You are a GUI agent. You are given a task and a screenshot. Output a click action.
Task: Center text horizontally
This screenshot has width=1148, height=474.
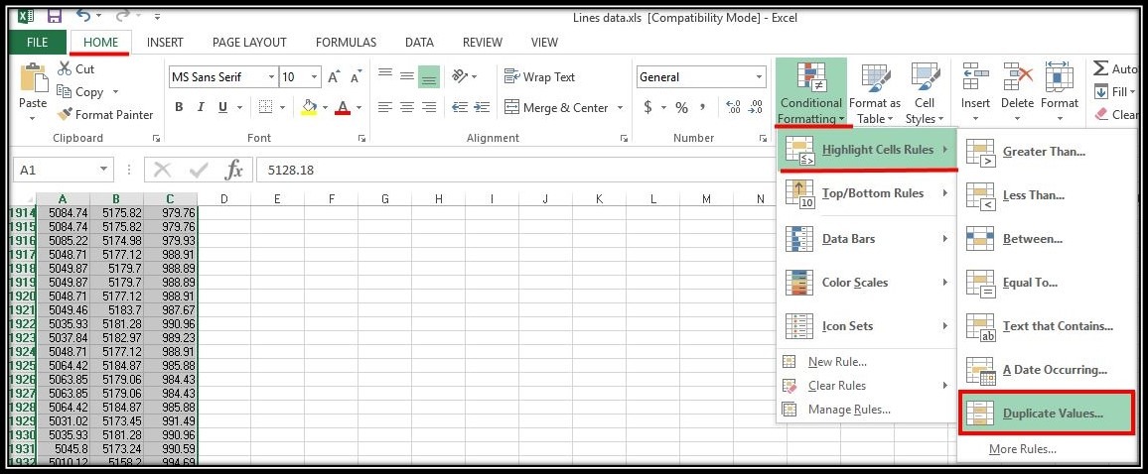pyautogui.click(x=407, y=107)
